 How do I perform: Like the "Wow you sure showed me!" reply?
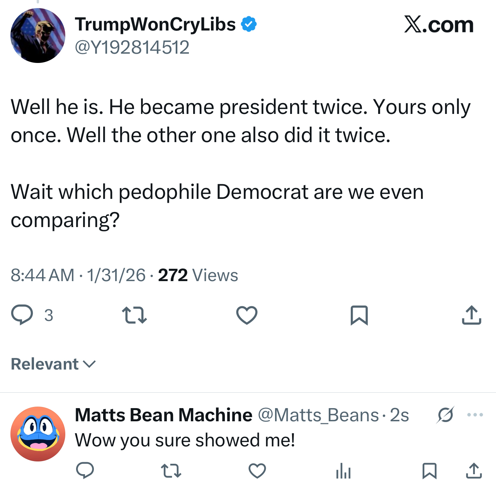coord(257,471)
